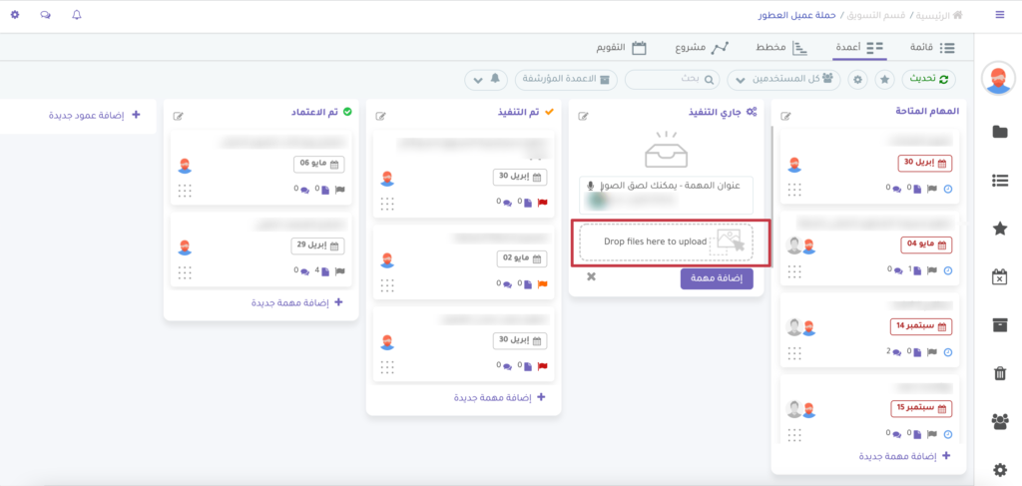Viewport: 1022px width, 486px height.
Task: Add new task under المهام المتاحة column
Action: (904, 457)
